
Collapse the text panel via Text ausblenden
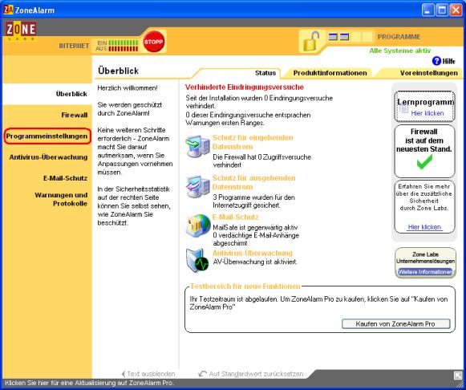(148, 374)
